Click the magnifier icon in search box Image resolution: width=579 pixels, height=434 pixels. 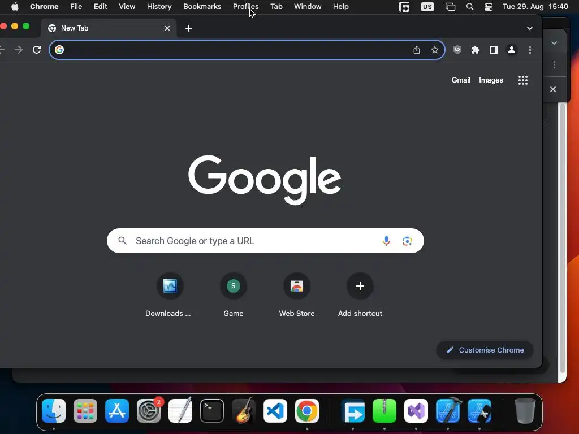coord(123,241)
